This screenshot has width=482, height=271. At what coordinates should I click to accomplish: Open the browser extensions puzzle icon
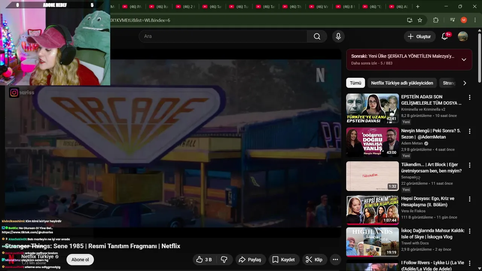click(x=436, y=20)
